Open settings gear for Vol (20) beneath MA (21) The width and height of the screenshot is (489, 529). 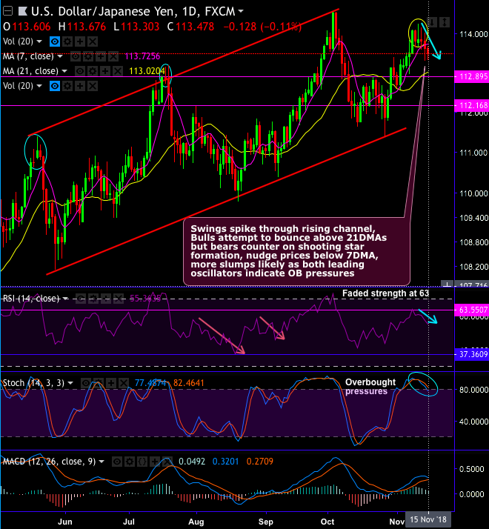pyautogui.click(x=67, y=86)
